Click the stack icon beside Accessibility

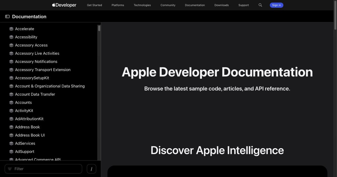pyautogui.click(x=11, y=37)
